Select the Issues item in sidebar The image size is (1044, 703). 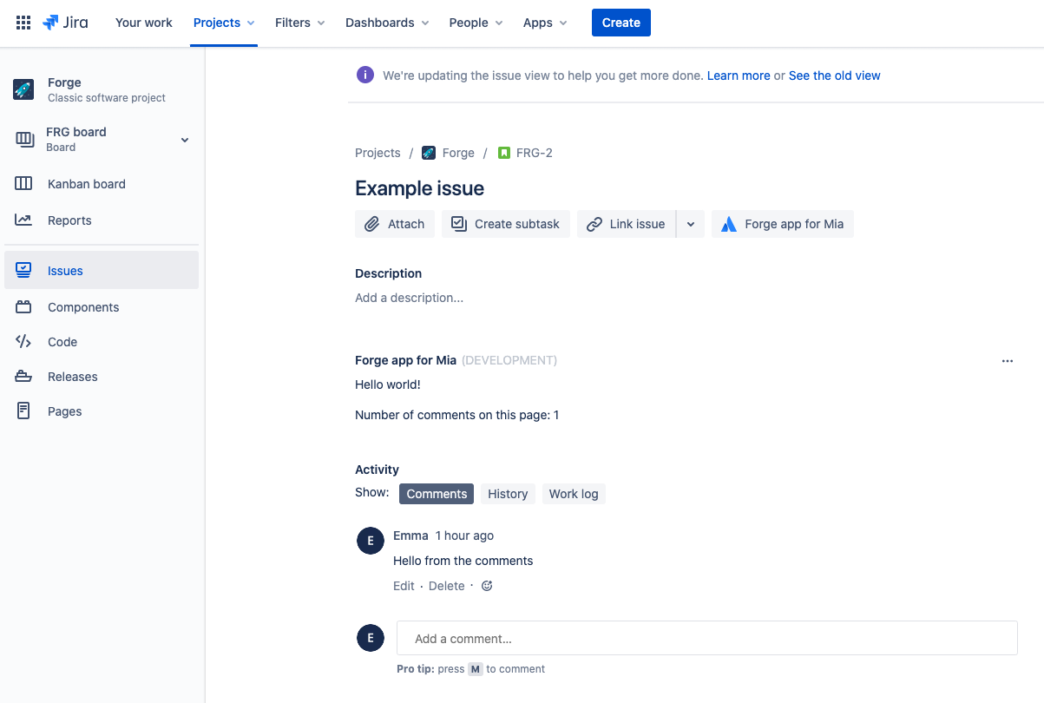(64, 270)
